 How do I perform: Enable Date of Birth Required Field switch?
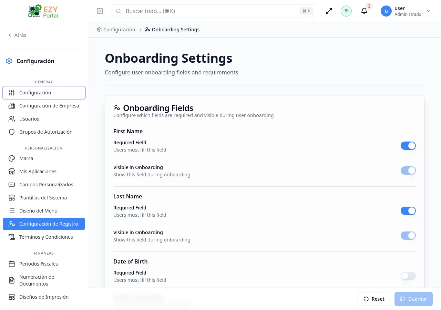[408, 276]
